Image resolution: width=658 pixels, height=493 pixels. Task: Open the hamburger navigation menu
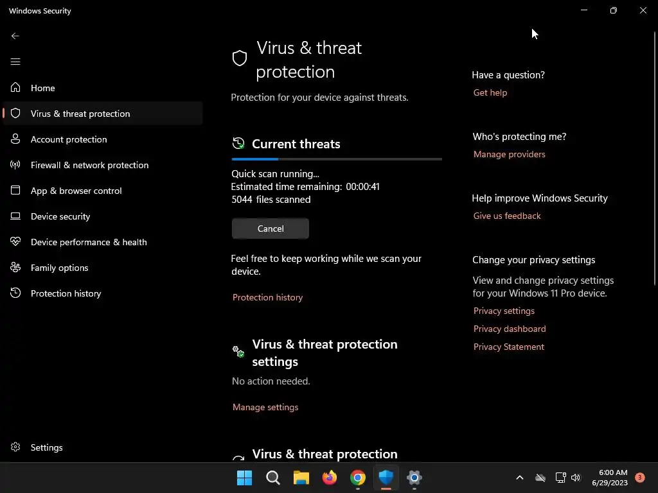point(15,62)
